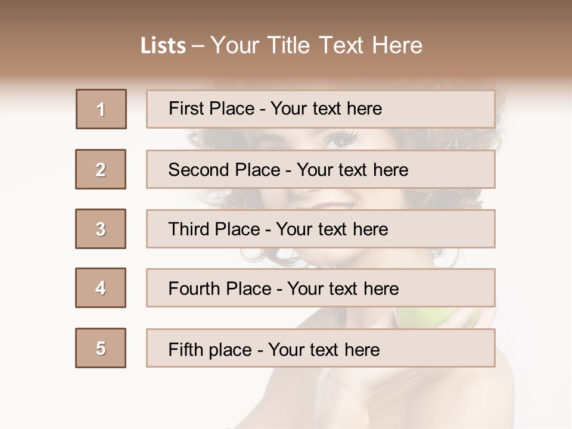Click the Third Place text bar
572x429 pixels.
tap(321, 229)
